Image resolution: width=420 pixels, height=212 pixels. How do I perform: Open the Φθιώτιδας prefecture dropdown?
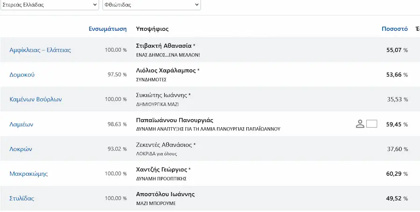(x=152, y=5)
